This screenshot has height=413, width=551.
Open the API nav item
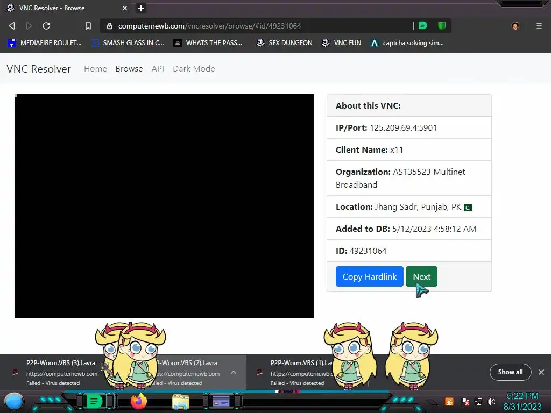click(158, 69)
